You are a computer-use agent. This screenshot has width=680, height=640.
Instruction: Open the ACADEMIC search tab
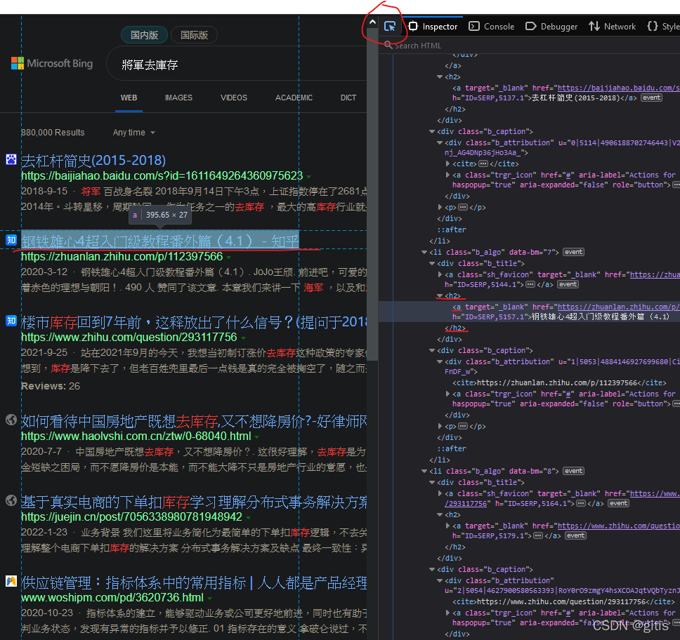(294, 98)
